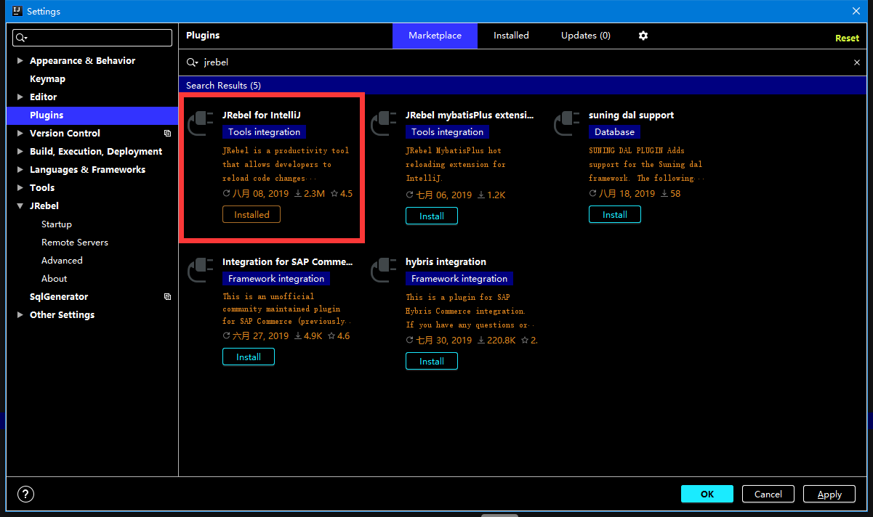Screen dimensions: 873x517
Task: Click the 2.3M downloads count
Action: coord(310,194)
